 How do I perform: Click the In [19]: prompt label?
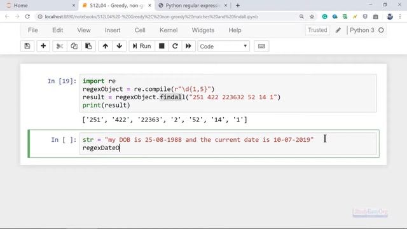tap(62, 81)
